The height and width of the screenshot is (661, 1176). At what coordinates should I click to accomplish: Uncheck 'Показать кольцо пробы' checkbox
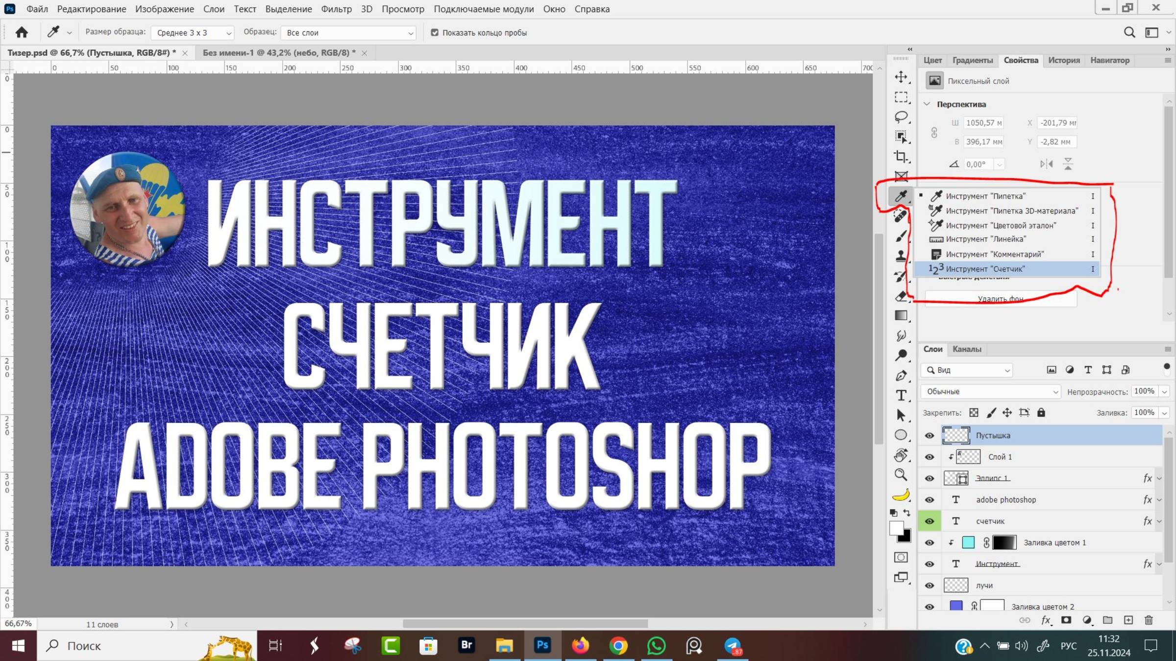click(435, 33)
